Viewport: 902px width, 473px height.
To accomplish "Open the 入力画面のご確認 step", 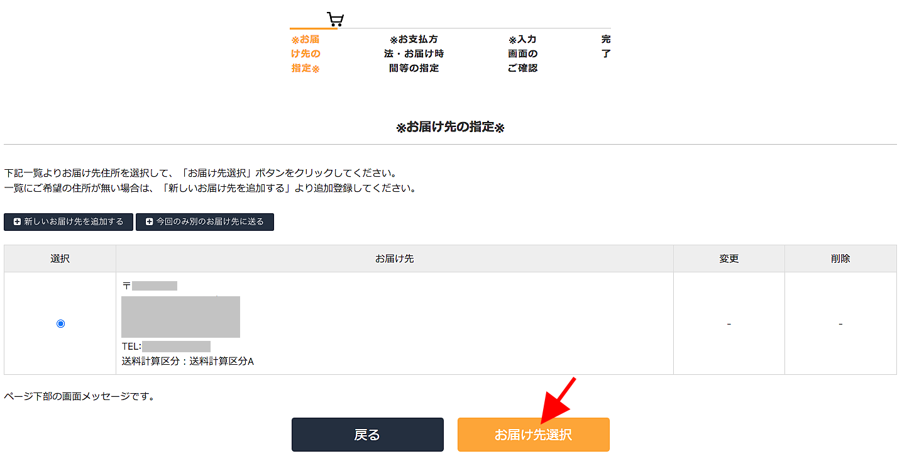I will 522,54.
